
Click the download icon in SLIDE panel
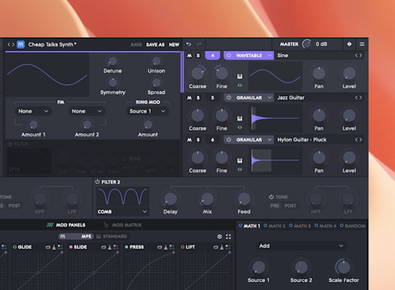click(x=109, y=247)
